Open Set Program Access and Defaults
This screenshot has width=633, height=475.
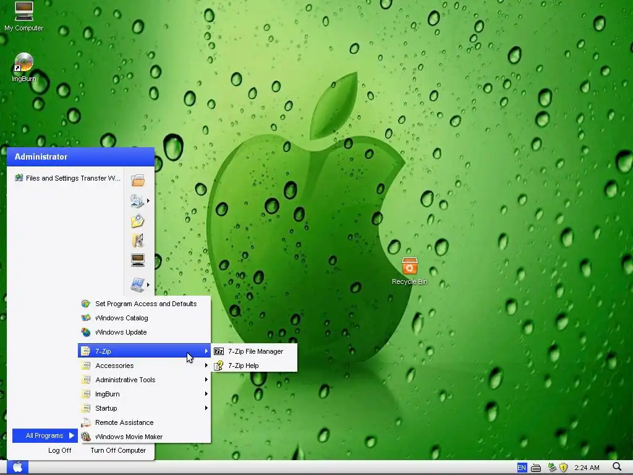[144, 304]
